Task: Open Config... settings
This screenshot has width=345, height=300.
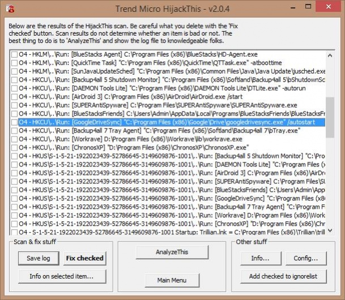Action: [306, 258]
